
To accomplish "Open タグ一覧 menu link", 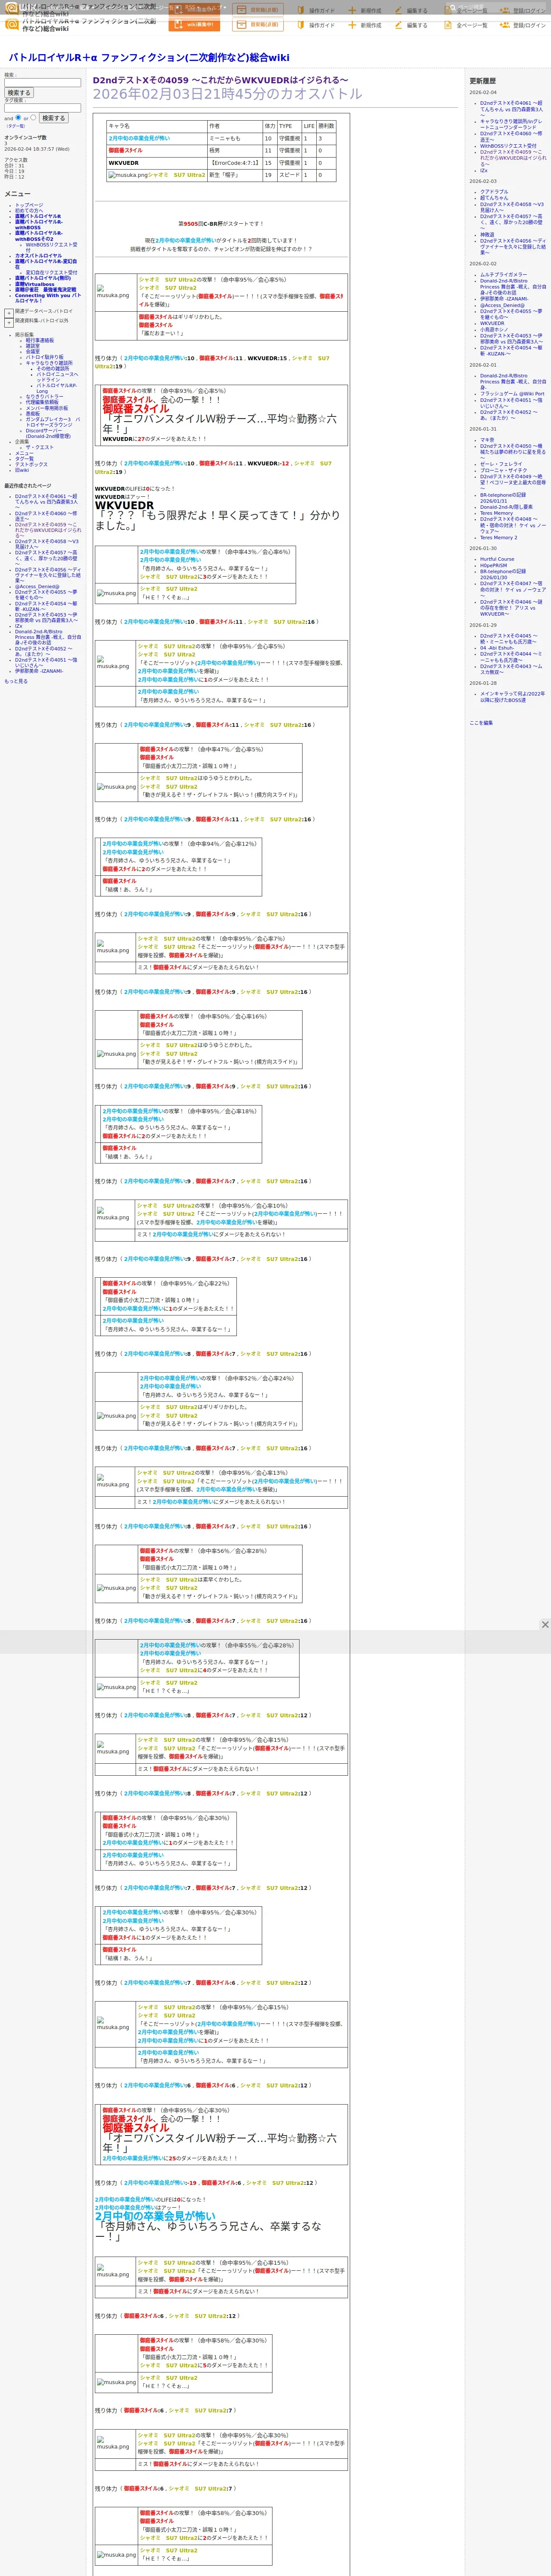I will pyautogui.click(x=24, y=458).
